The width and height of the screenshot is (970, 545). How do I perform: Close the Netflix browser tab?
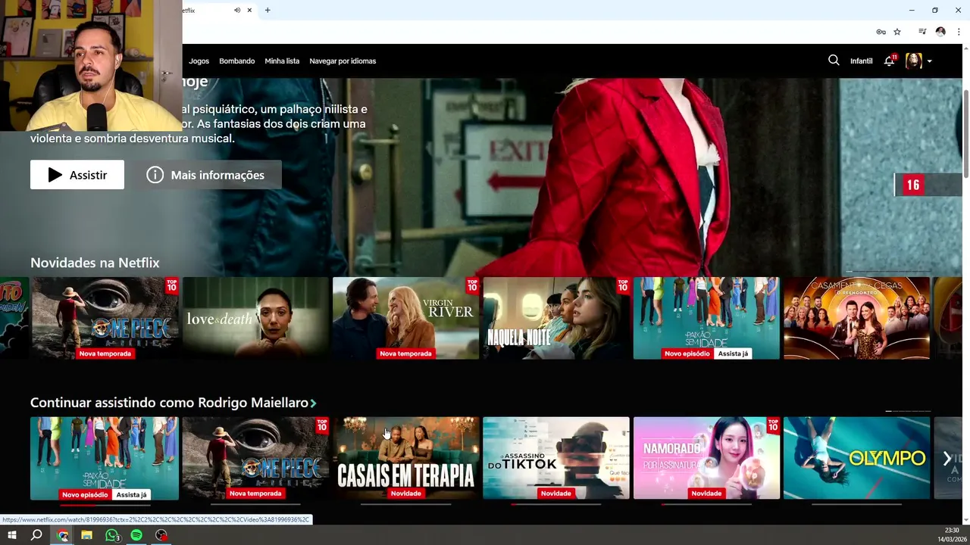point(249,11)
